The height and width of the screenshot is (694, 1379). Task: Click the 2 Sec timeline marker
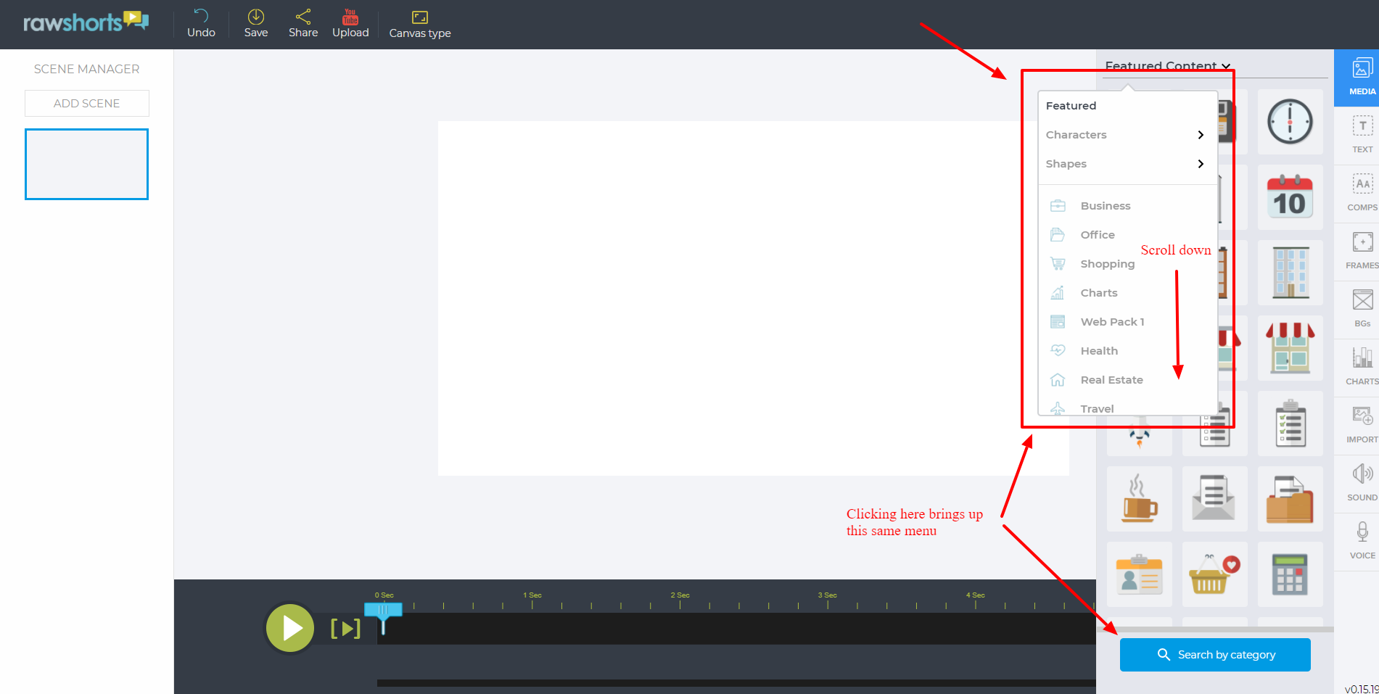coord(680,595)
